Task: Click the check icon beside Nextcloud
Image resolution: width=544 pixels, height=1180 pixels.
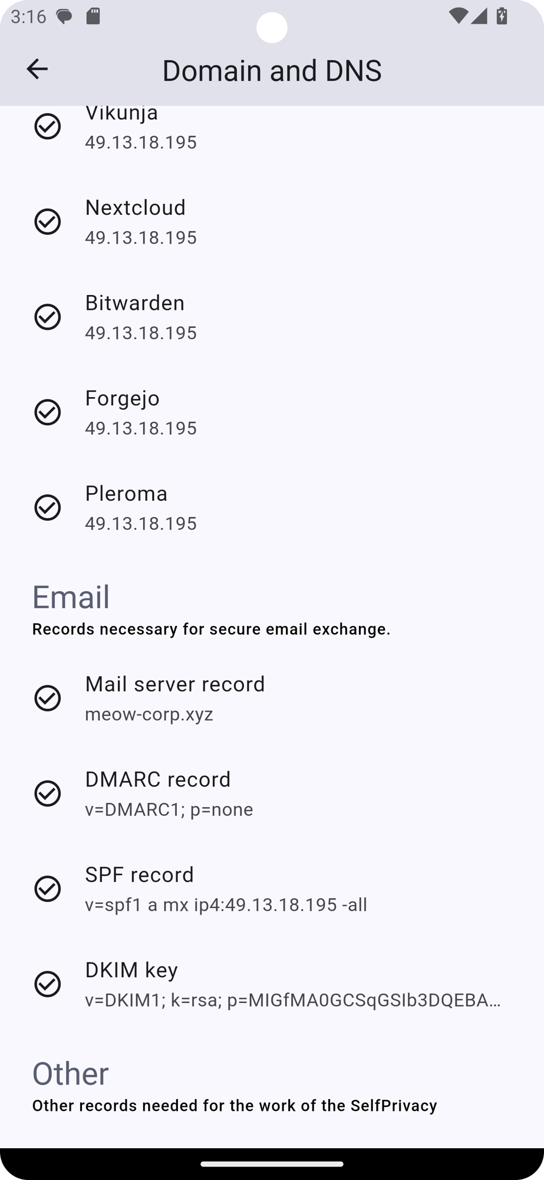Action: tap(47, 221)
